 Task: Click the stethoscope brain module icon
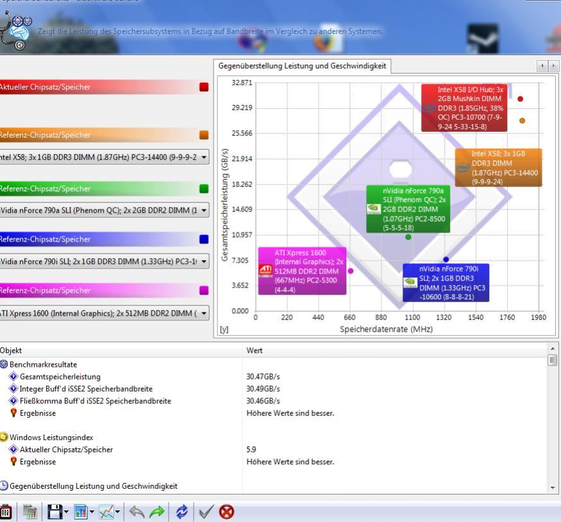(x=15, y=30)
